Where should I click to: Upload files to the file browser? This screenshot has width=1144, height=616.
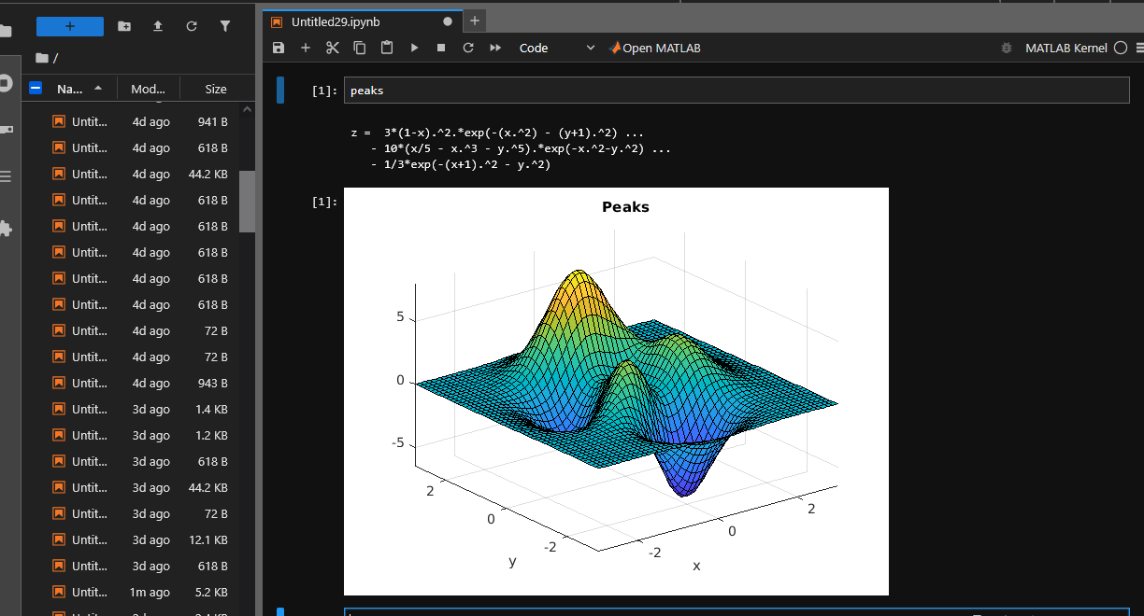pos(158,26)
